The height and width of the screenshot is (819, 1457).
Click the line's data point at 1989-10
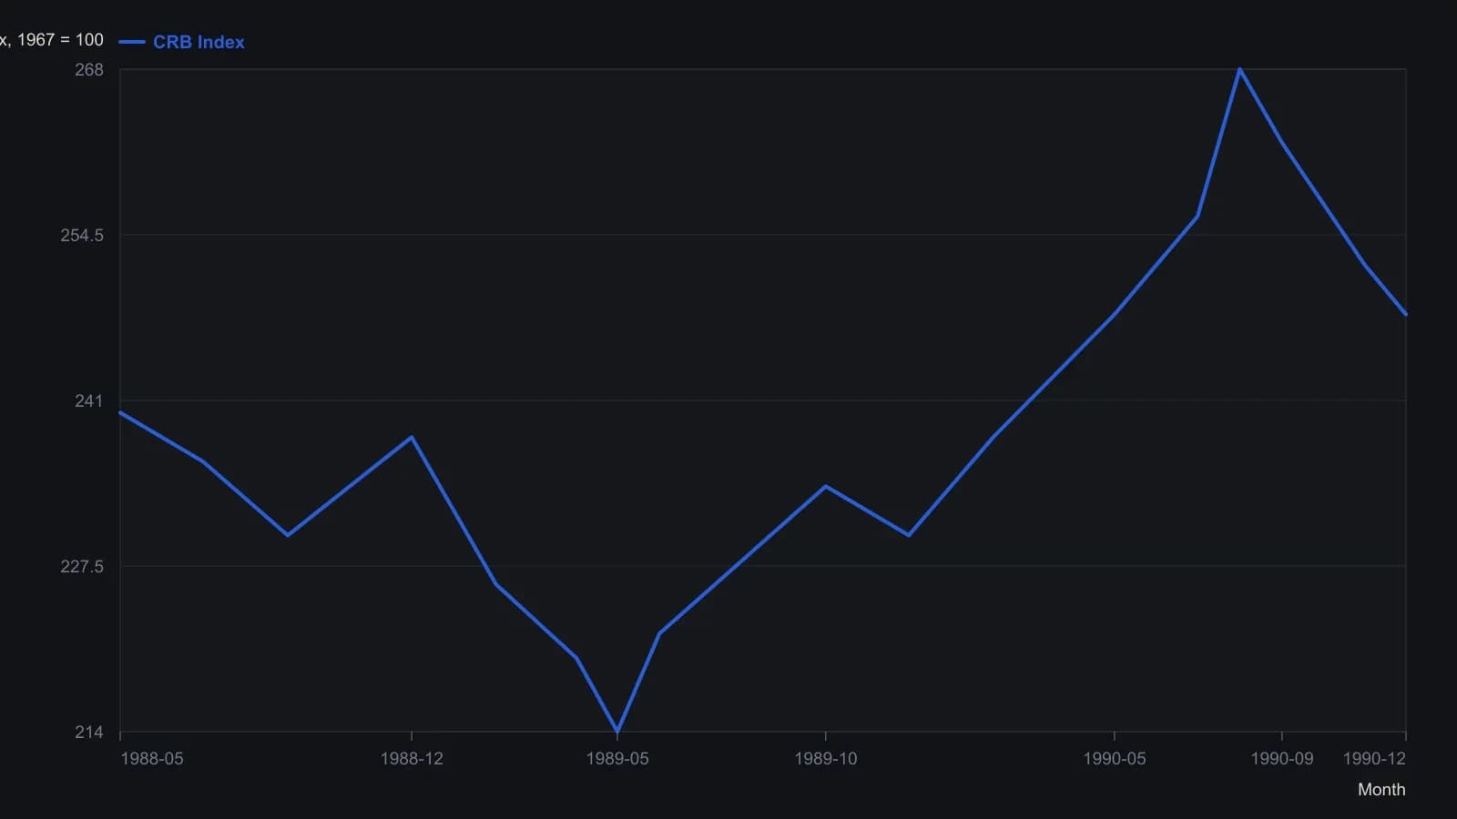(x=826, y=486)
